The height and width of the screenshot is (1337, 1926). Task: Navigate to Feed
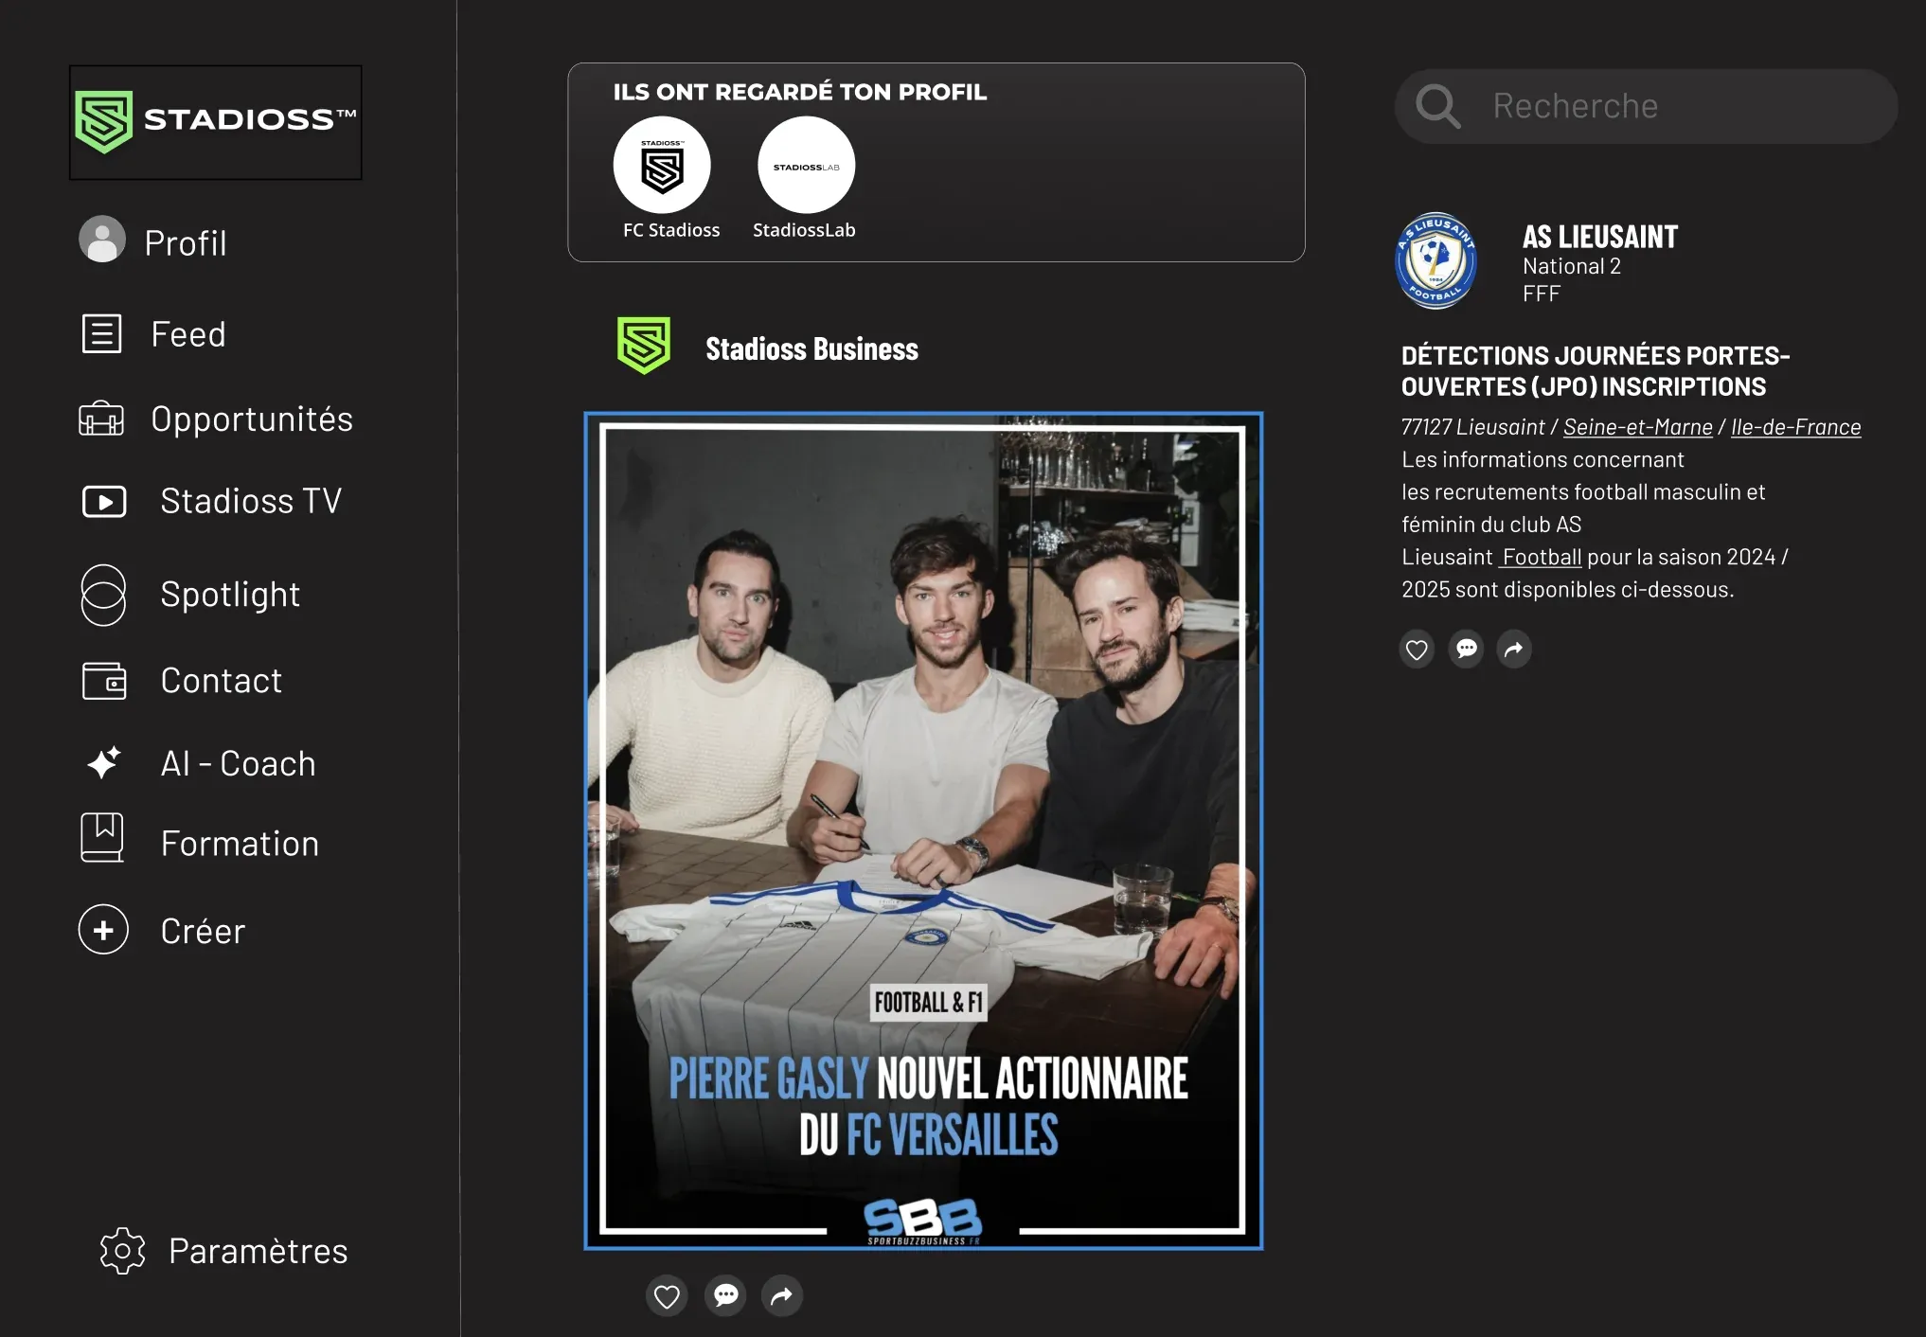coord(188,335)
